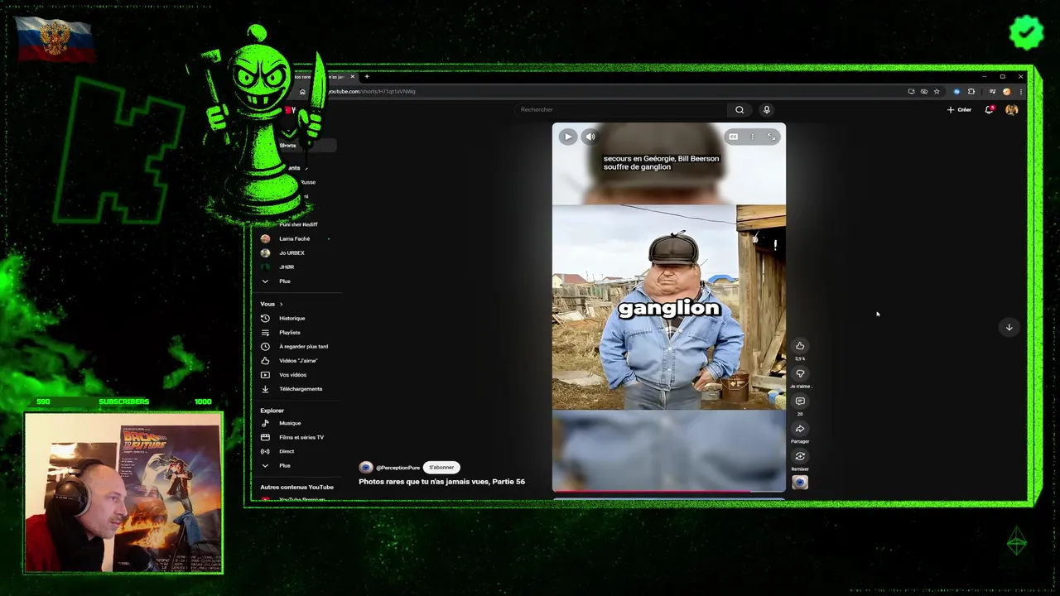
Task: Open the browser extensions puzzle icon
Action: [x=971, y=91]
